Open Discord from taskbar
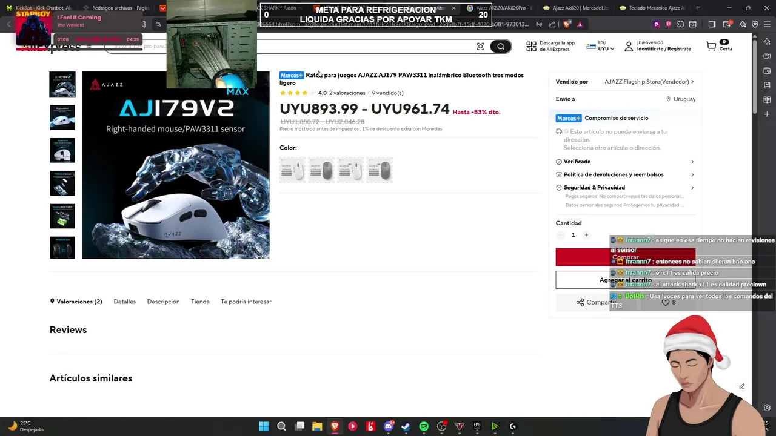776x436 pixels. coord(389,426)
